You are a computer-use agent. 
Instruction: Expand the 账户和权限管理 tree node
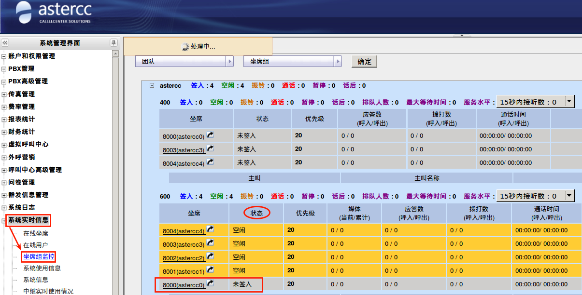tap(4, 56)
